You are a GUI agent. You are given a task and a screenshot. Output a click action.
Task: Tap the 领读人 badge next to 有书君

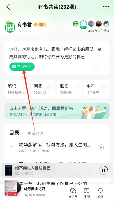pyautogui.click(x=40, y=25)
